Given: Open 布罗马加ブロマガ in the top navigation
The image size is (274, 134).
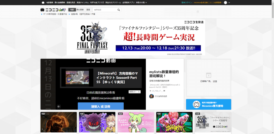Looking at the screenshot, I should pyautogui.click(x=97, y=2).
